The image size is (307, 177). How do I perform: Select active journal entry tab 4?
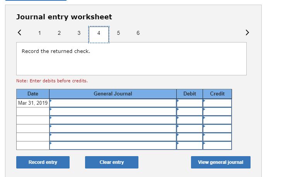(x=99, y=34)
